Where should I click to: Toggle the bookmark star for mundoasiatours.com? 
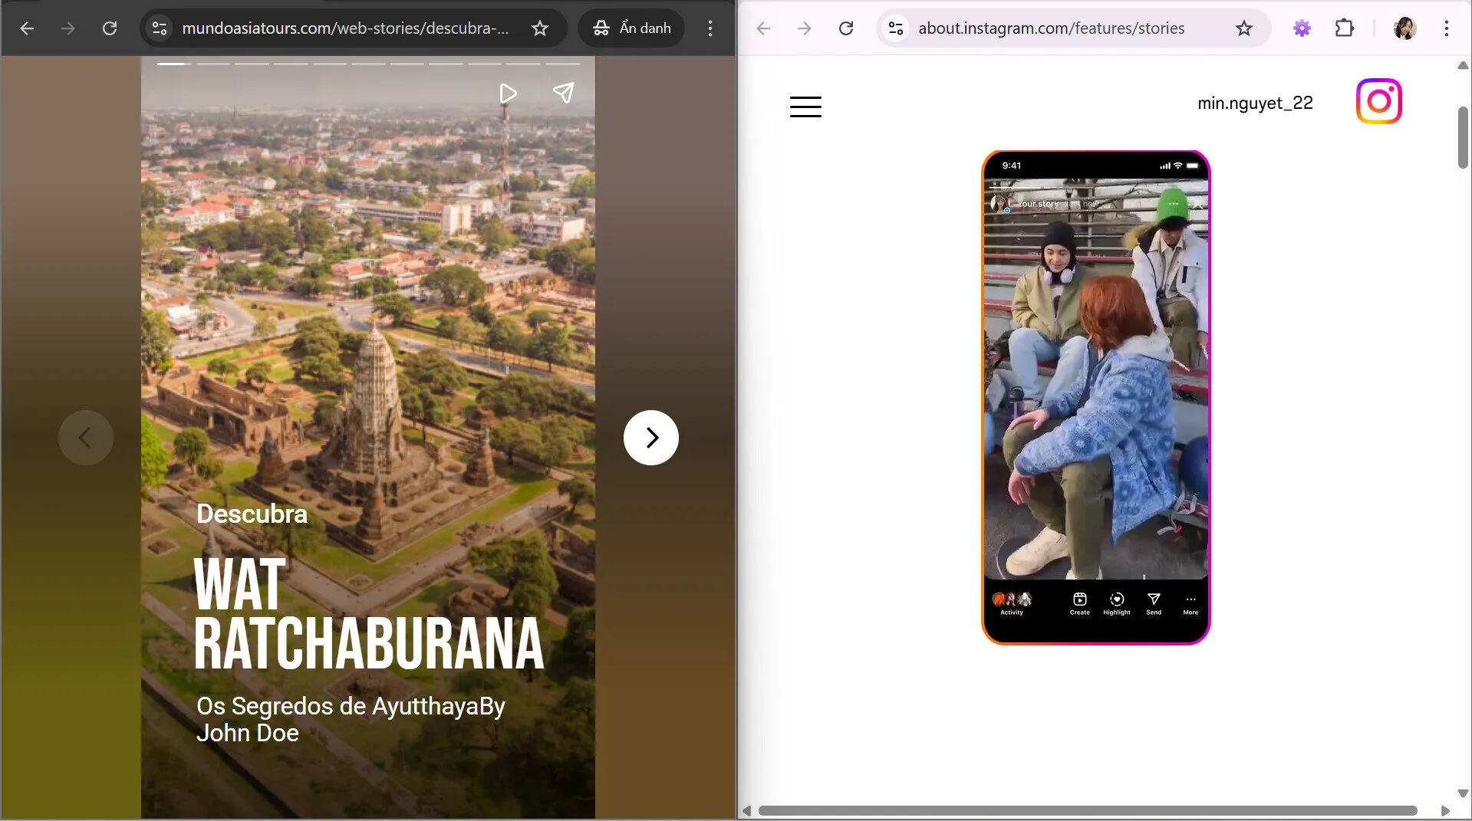(x=540, y=28)
